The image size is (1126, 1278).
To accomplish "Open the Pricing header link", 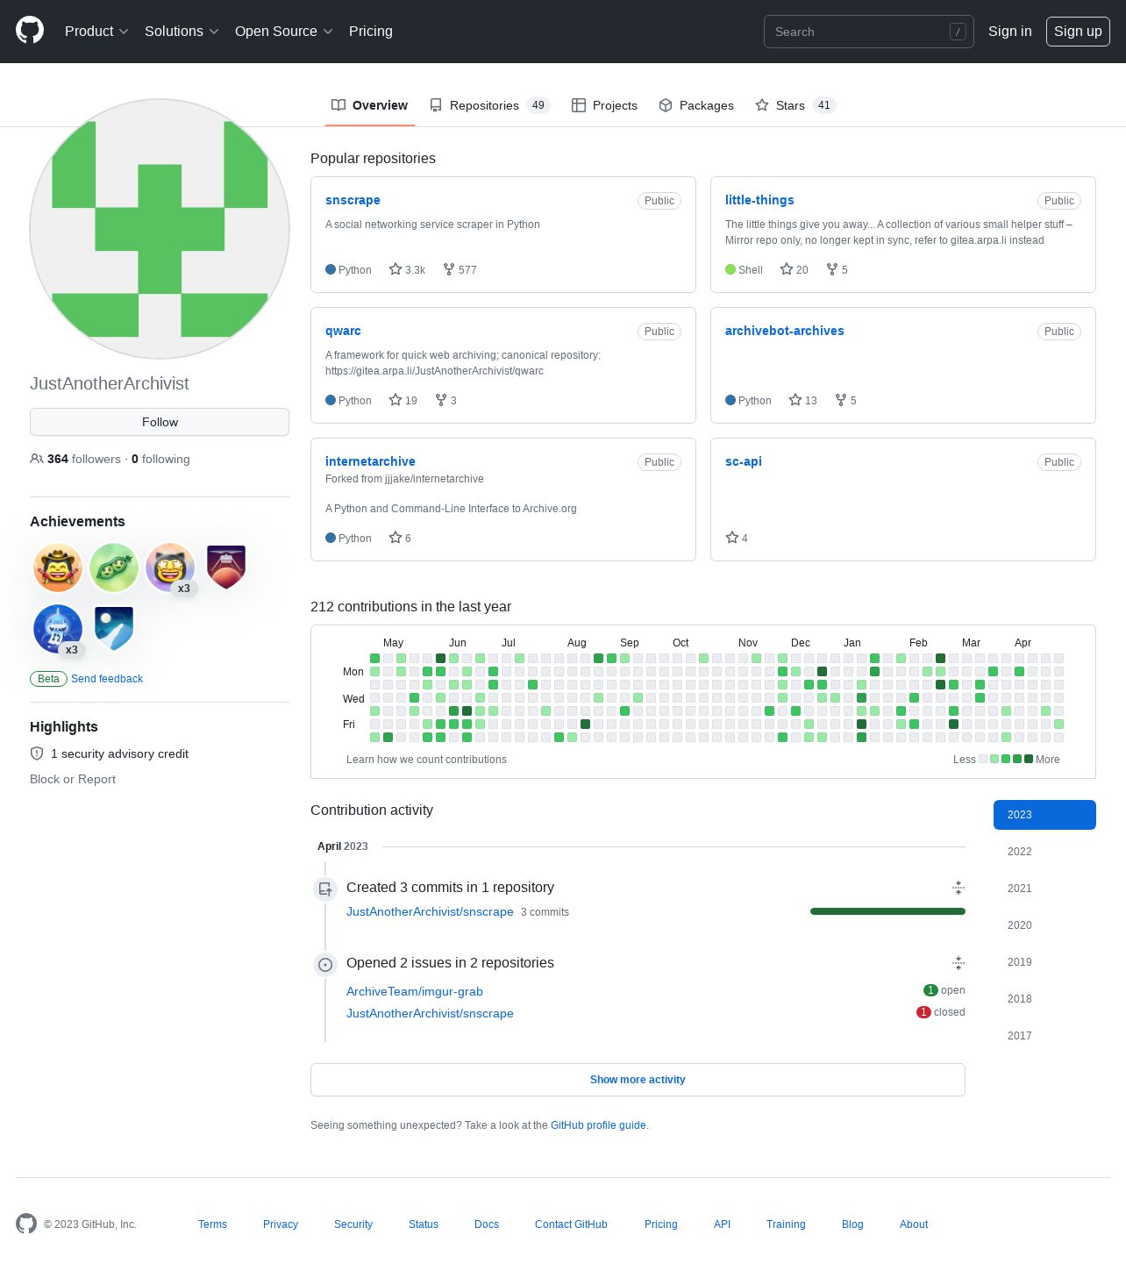I will (371, 31).
